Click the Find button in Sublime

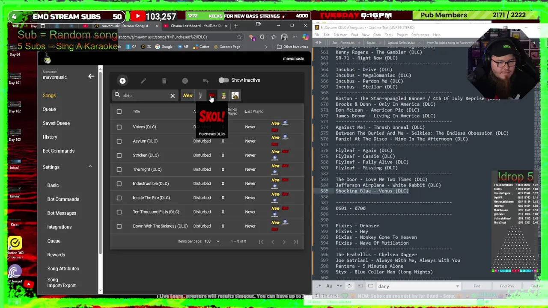pos(477,286)
